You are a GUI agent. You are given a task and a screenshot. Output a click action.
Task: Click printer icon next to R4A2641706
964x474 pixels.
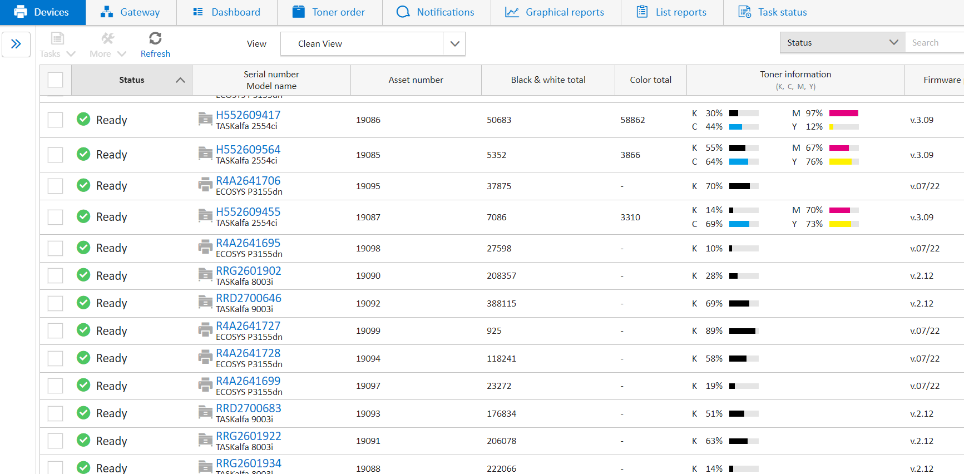205,184
